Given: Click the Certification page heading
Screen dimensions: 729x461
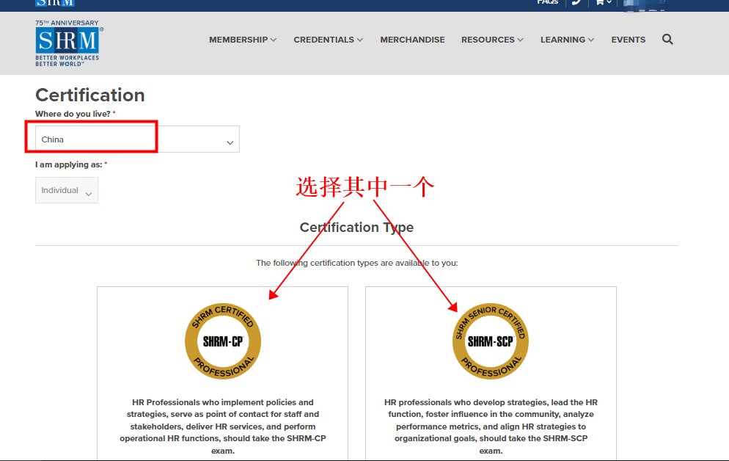Looking at the screenshot, I should pyautogui.click(x=90, y=95).
